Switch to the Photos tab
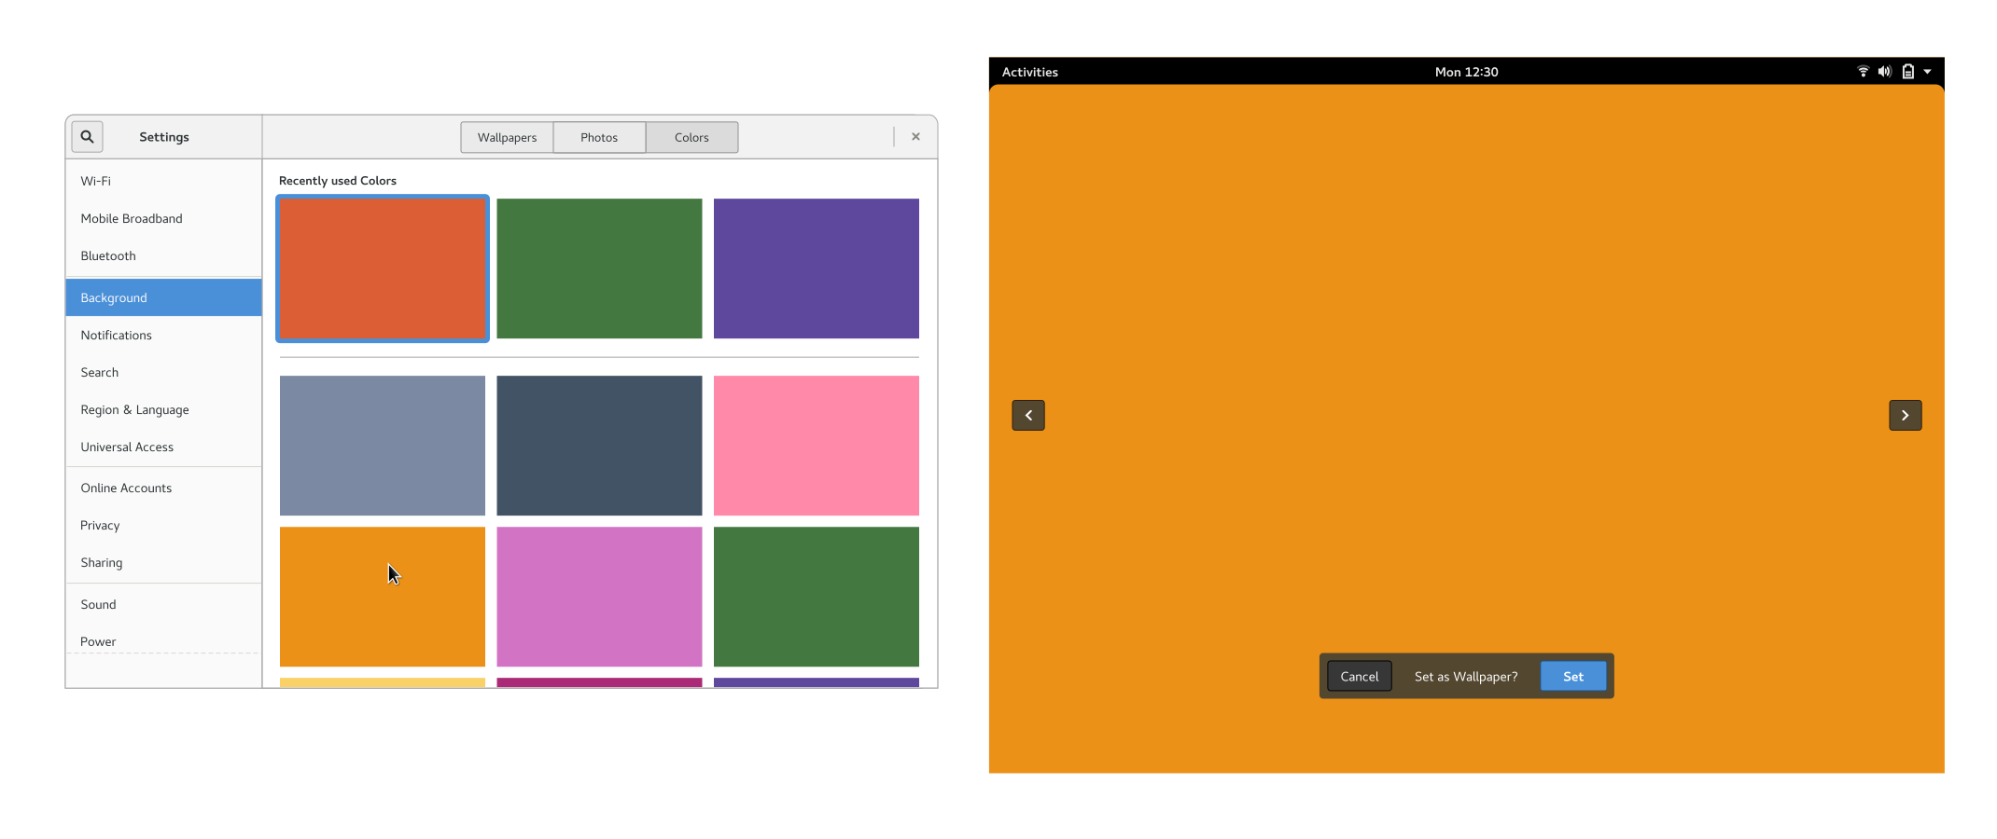1997x839 pixels. click(599, 137)
